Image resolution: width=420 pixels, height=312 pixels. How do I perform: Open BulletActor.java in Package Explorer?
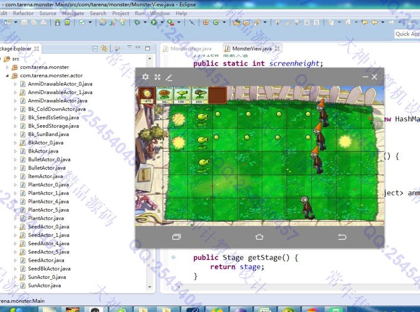(x=47, y=168)
